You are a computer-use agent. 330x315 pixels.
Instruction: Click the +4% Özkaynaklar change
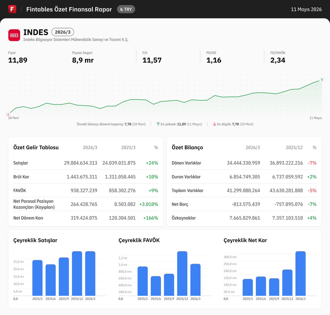pyautogui.click(x=312, y=218)
